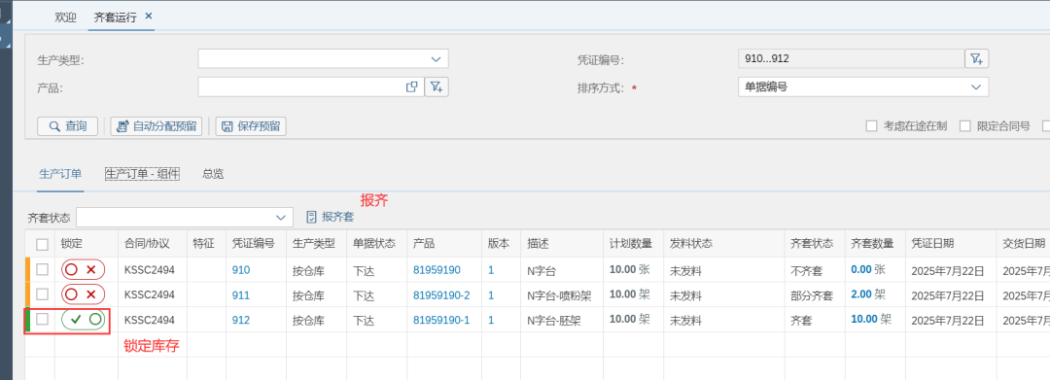
Task: Click the 凭证编号 input showing 910...912
Action: [851, 59]
